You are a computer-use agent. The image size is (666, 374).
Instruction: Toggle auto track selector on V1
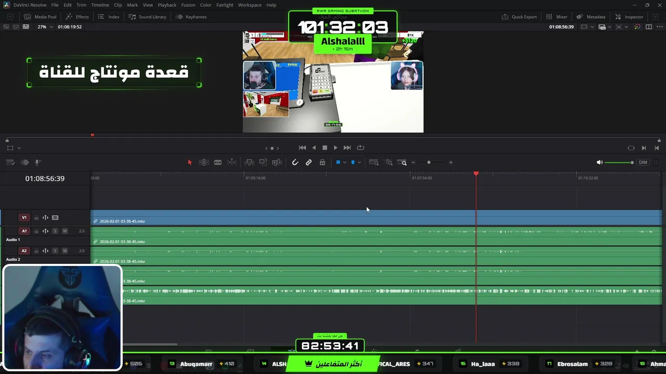click(45, 218)
